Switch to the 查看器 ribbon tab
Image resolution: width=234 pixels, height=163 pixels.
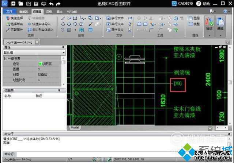click(x=23, y=12)
